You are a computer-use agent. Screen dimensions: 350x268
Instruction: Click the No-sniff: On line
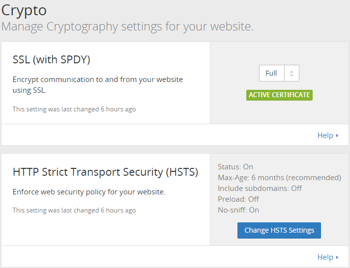coord(238,210)
